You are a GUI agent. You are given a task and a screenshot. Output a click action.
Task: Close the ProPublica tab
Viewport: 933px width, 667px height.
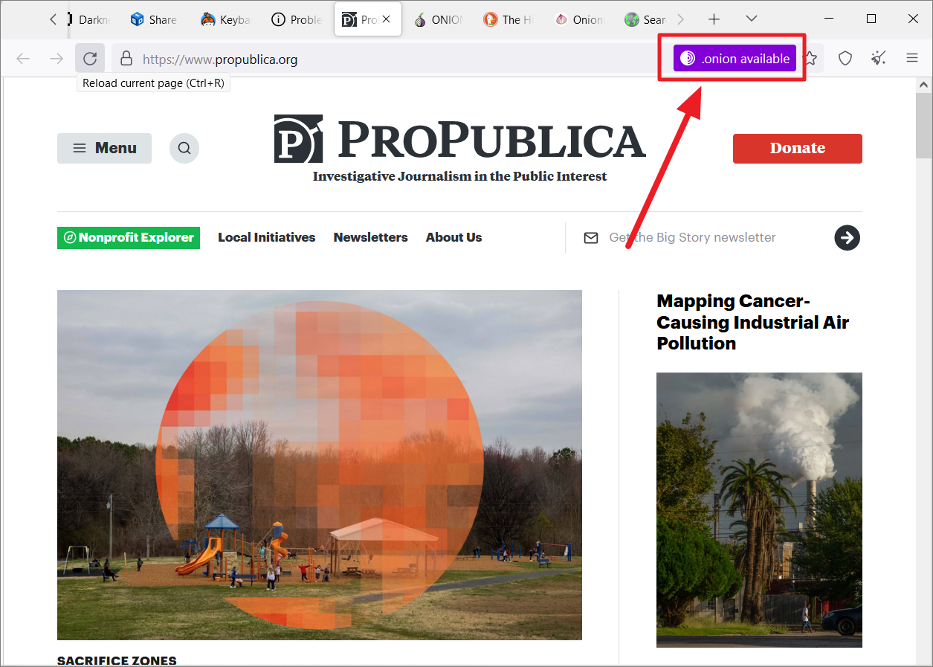click(x=386, y=20)
